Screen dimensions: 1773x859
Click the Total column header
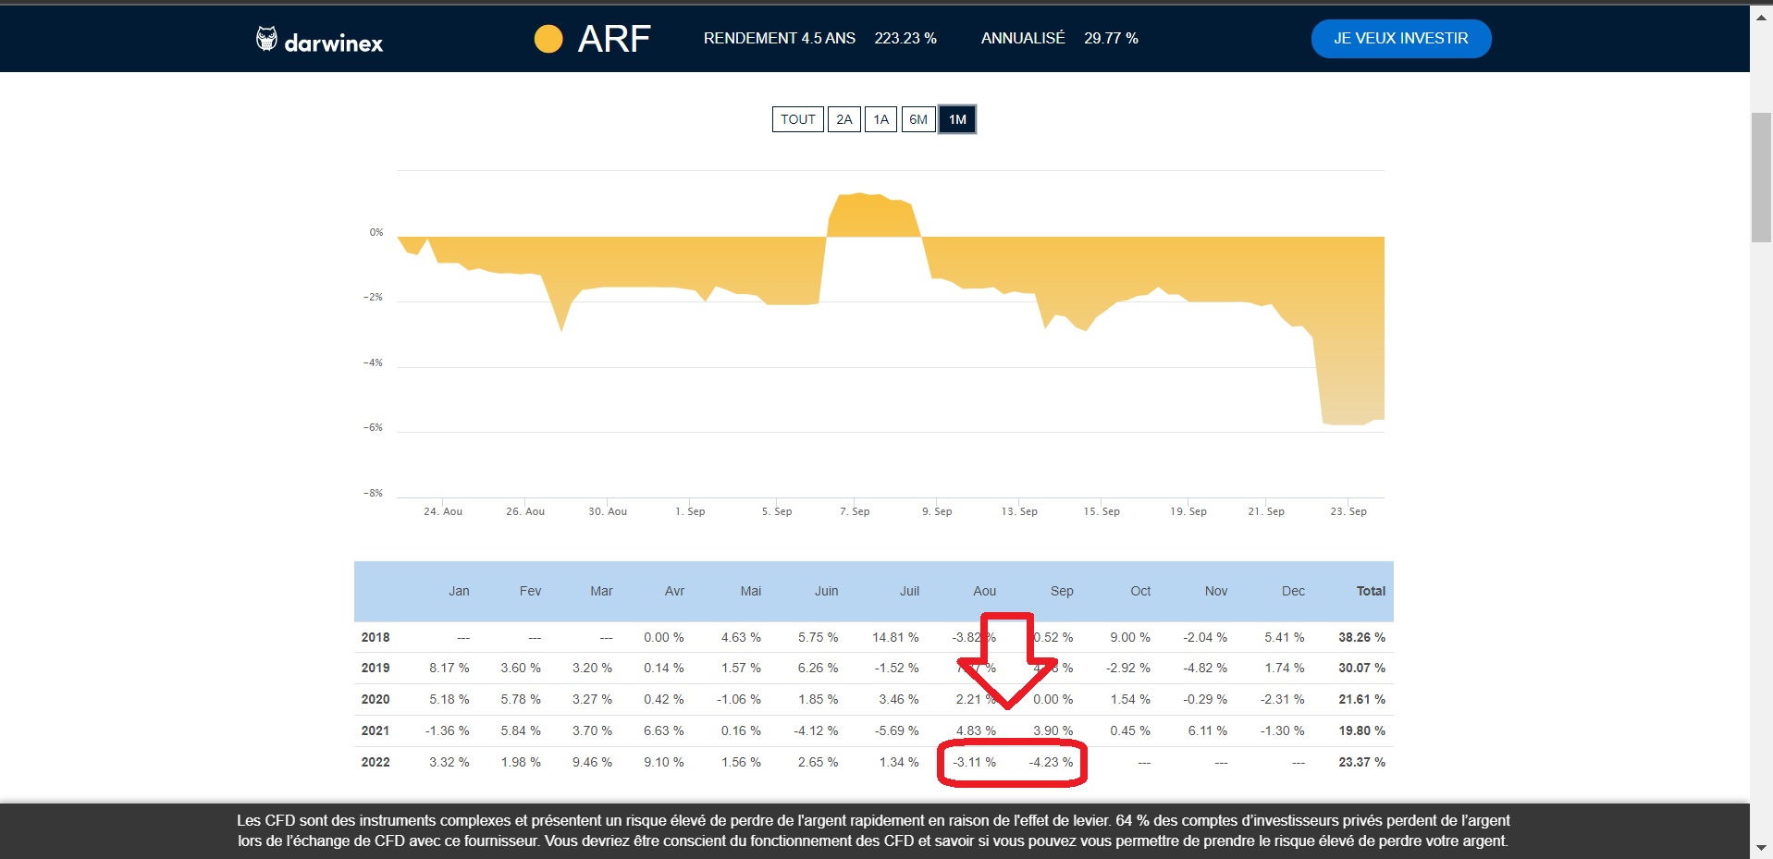tap(1370, 591)
